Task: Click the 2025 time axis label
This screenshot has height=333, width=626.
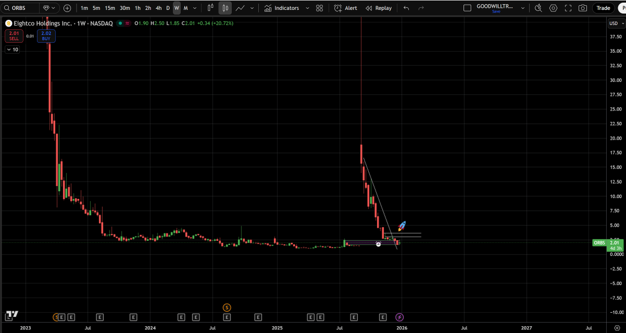Action: coord(277,328)
